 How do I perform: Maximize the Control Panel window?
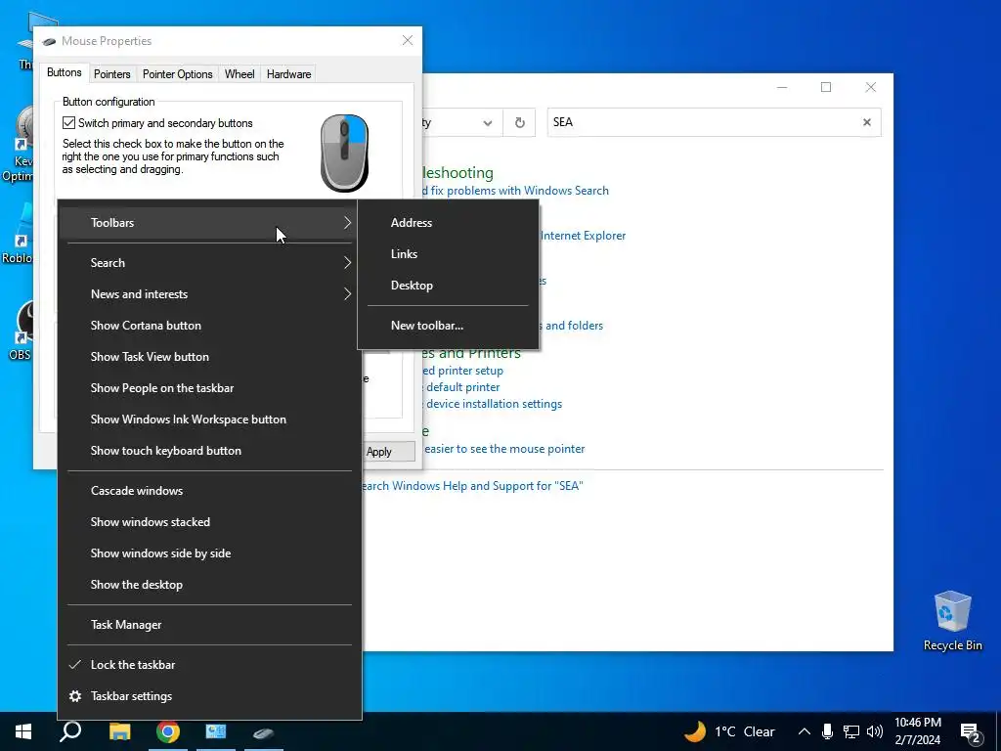(x=826, y=87)
